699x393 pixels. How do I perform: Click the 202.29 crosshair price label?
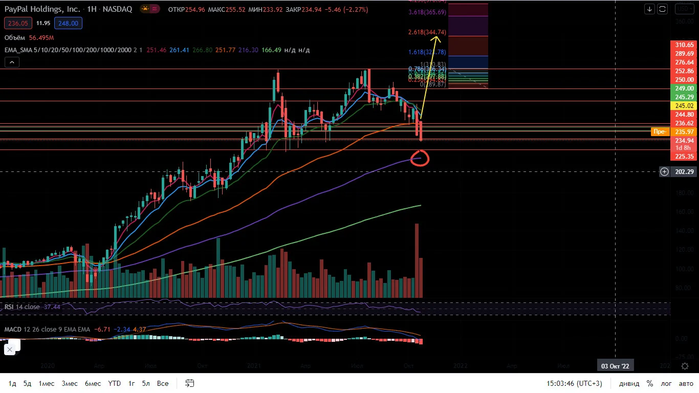click(685, 172)
